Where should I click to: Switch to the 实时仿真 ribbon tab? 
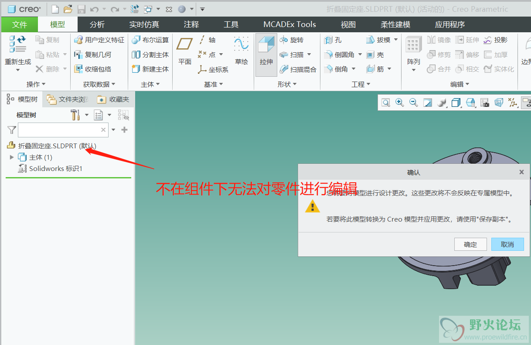(144, 24)
